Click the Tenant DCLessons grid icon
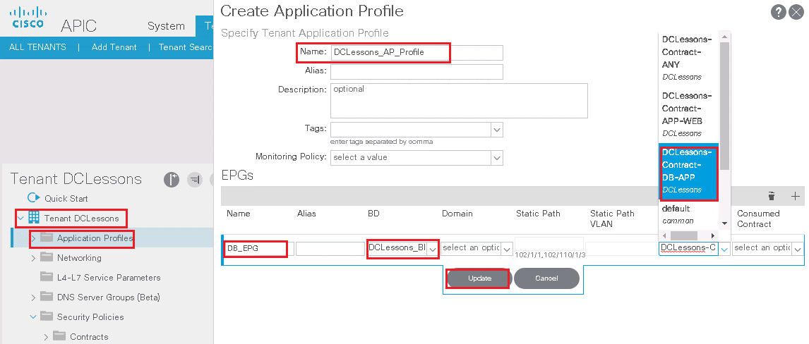 click(34, 218)
